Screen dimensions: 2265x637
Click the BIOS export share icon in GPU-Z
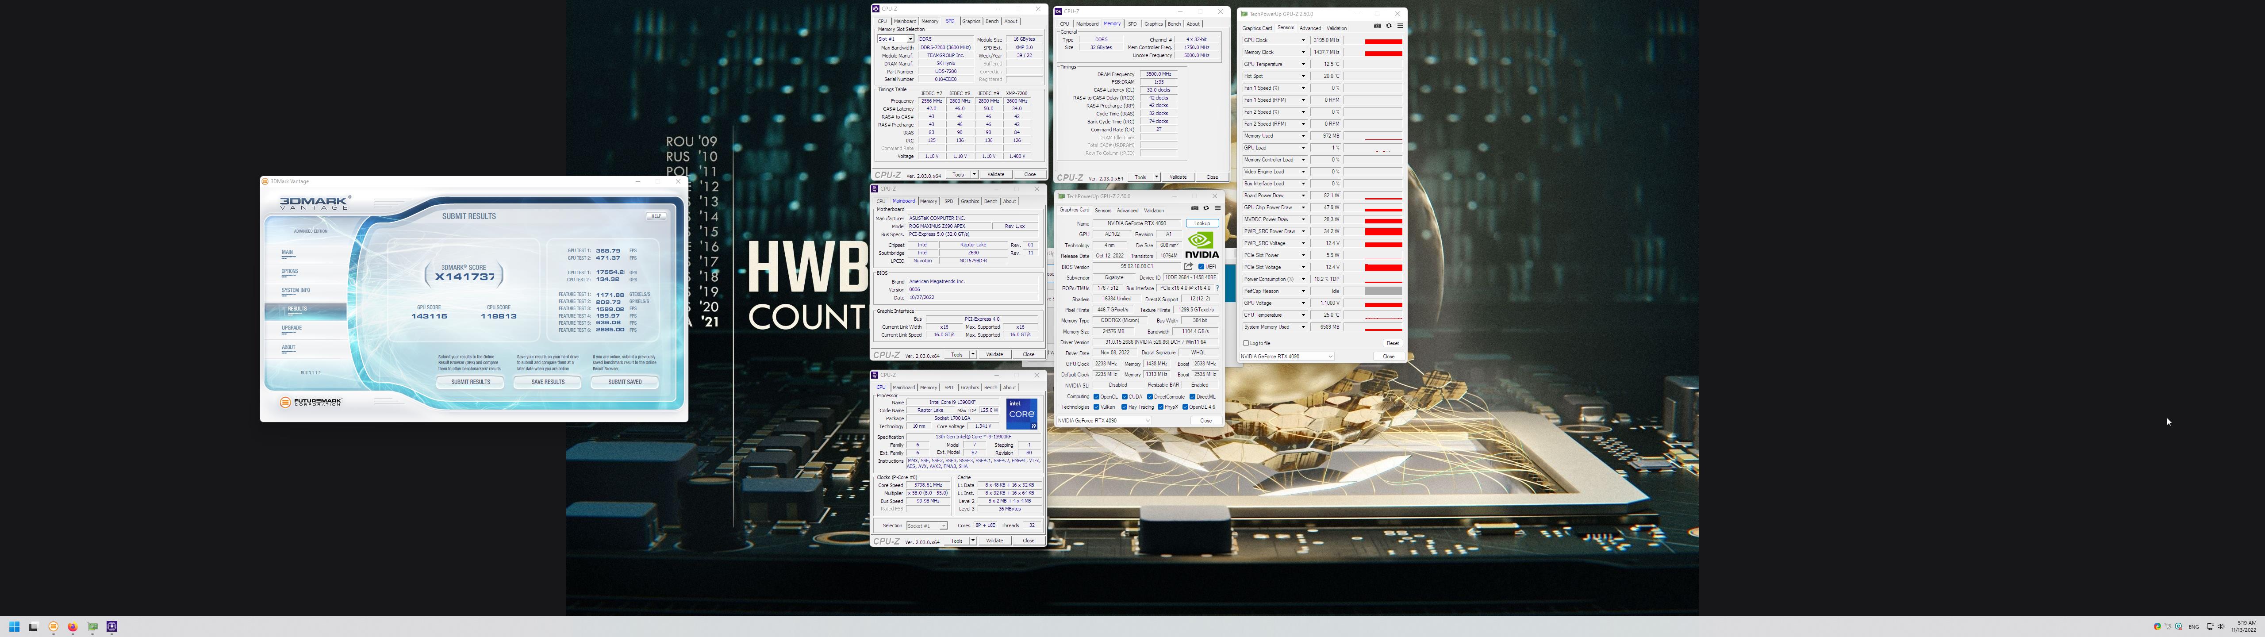point(1188,267)
